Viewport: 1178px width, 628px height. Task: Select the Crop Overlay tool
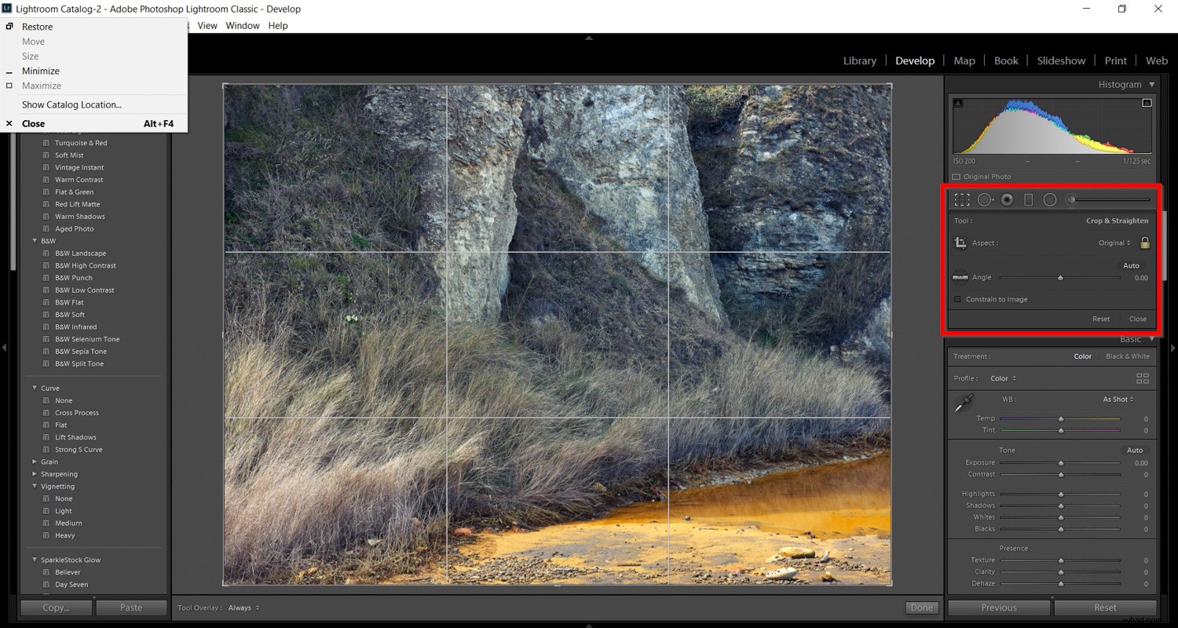961,199
